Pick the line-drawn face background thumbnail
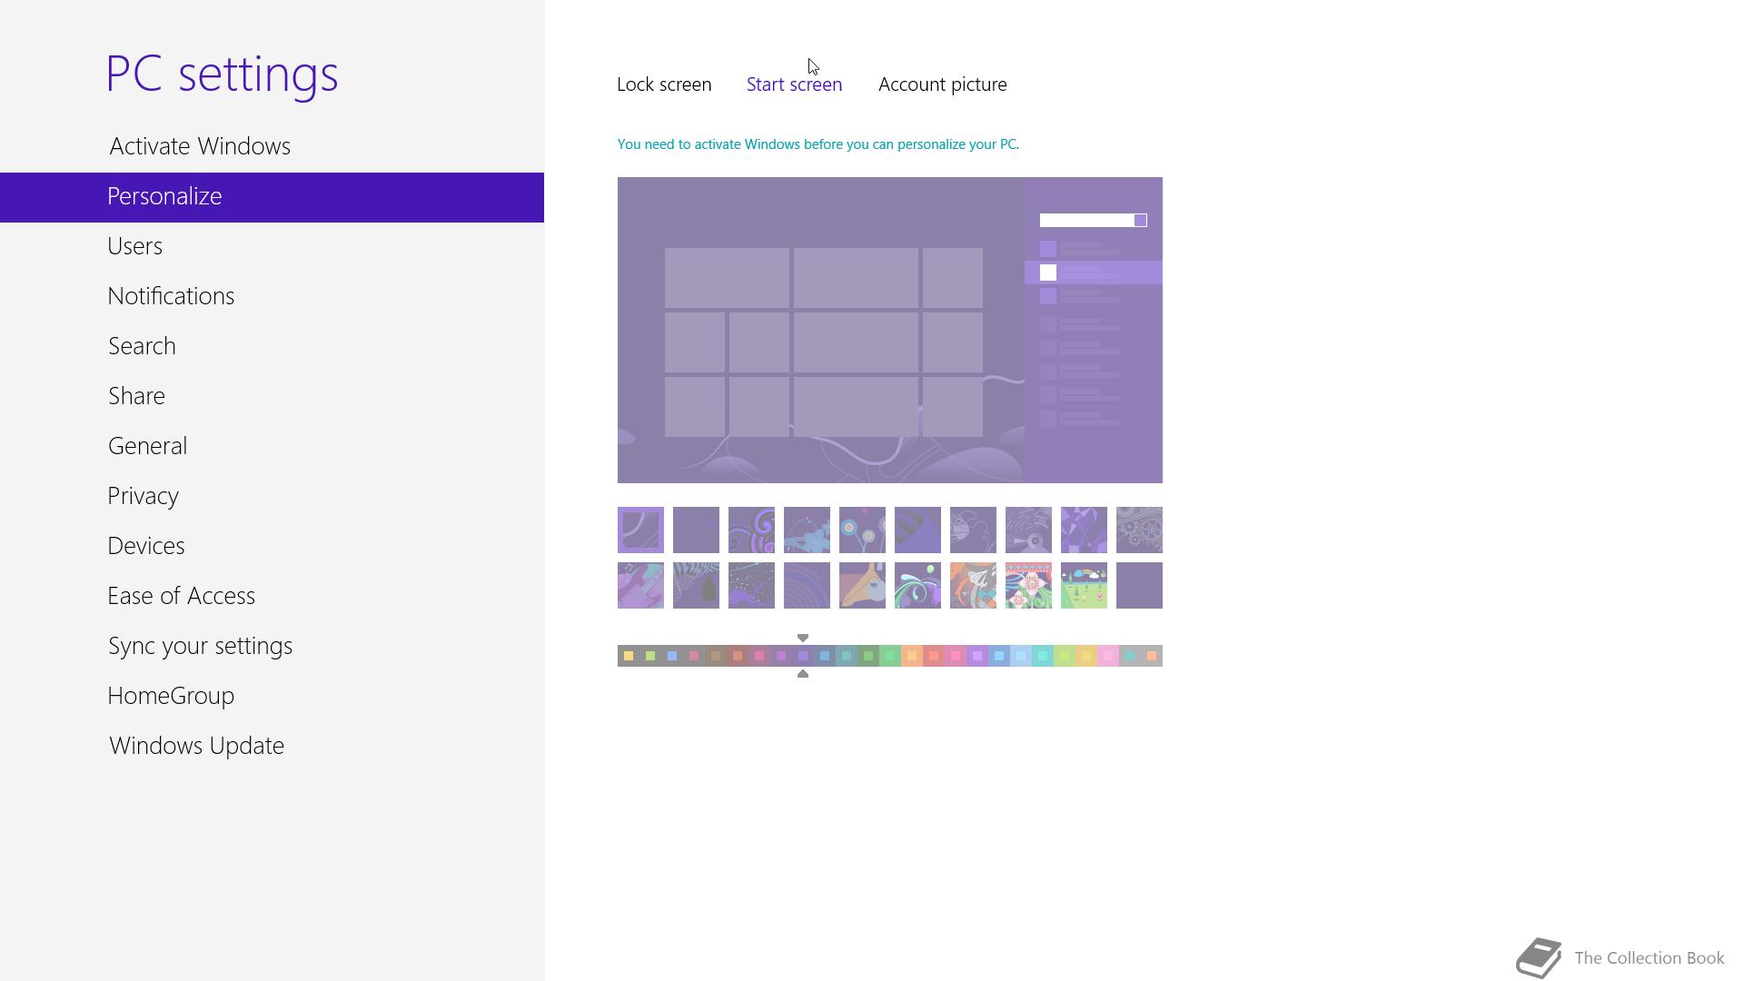 (x=973, y=530)
